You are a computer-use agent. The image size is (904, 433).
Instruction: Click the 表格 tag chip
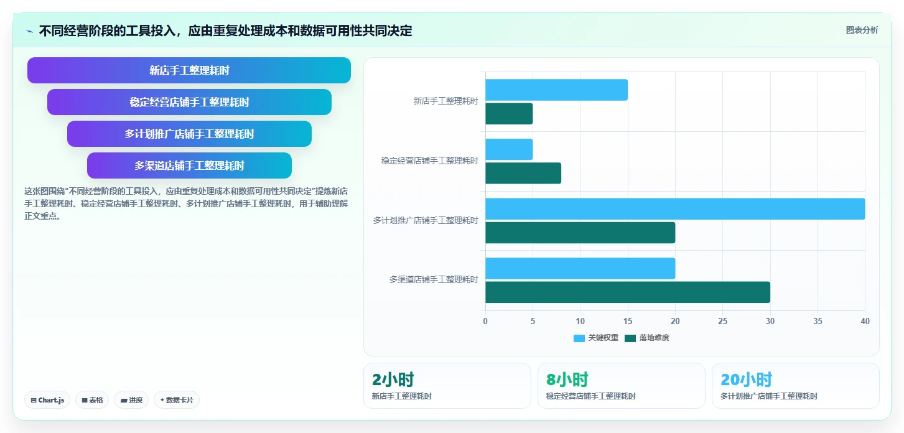click(x=92, y=400)
